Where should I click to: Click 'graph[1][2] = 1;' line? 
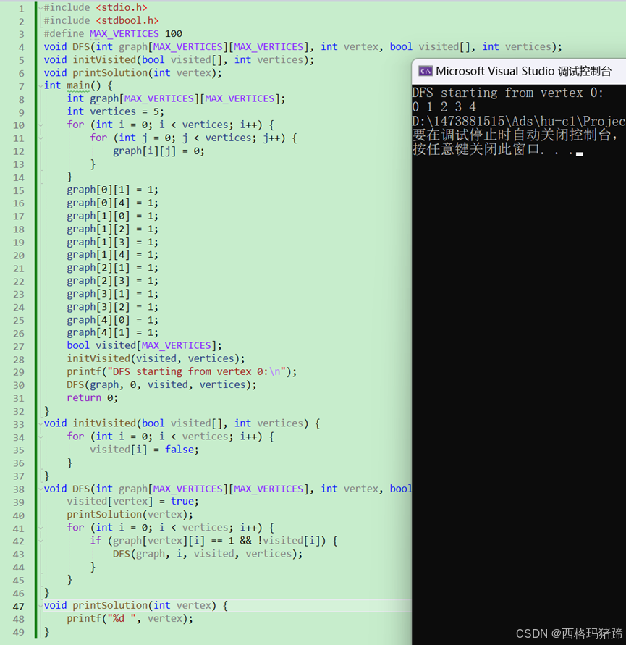point(112,229)
